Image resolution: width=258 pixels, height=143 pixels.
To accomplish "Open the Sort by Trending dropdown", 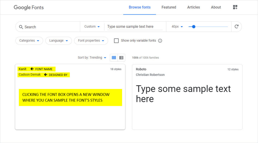I will coord(92,58).
